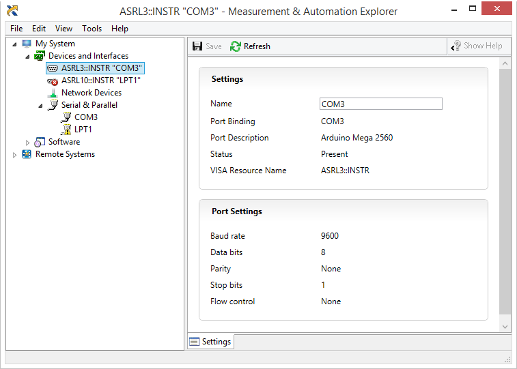Open the View menu
The width and height of the screenshot is (517, 369).
64,29
